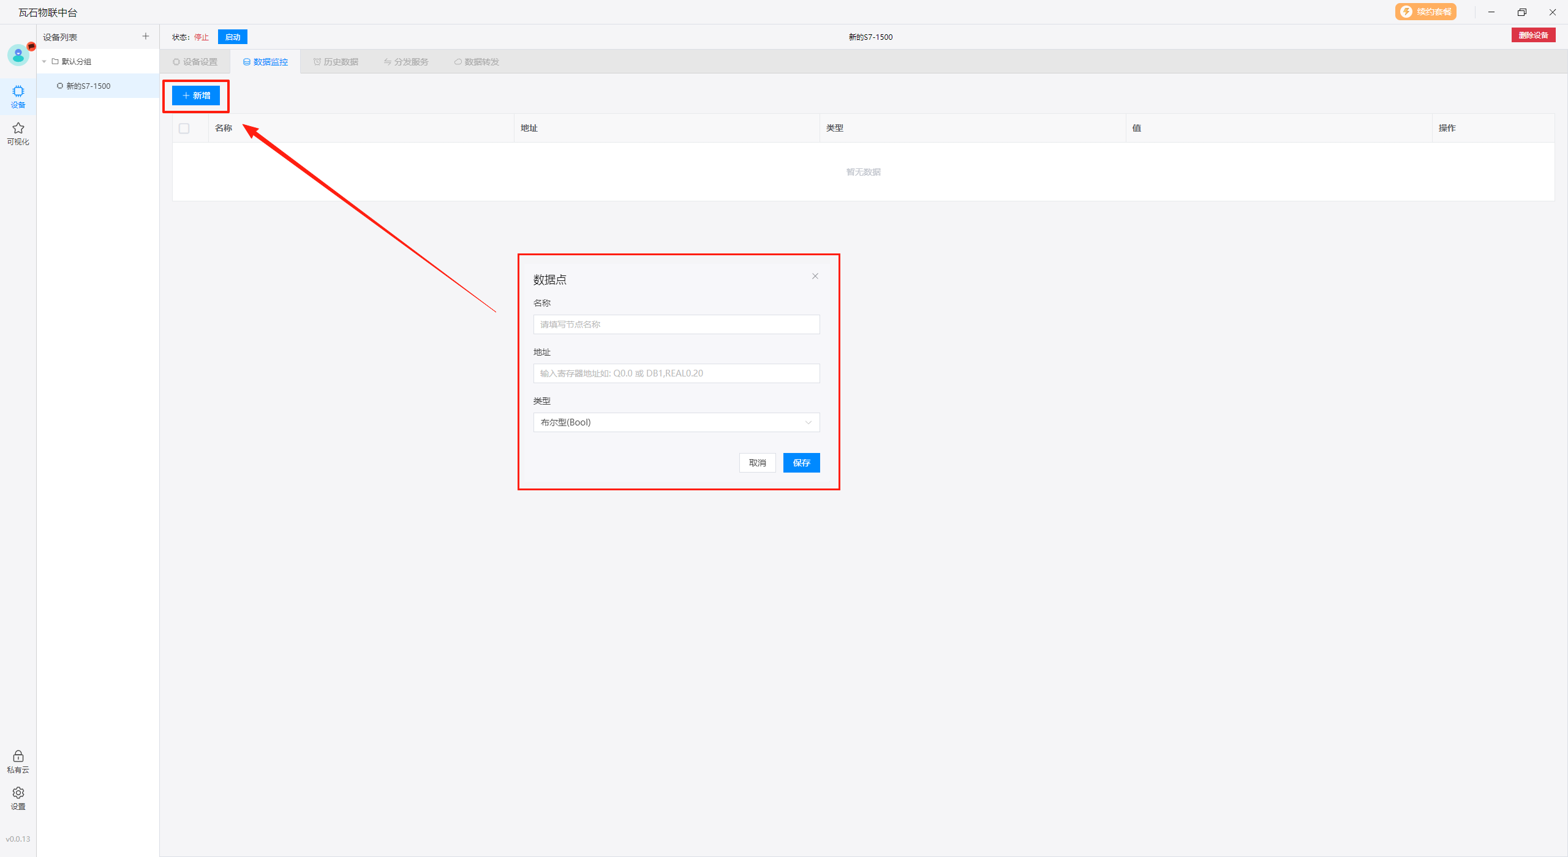Screen dimensions: 1568x857
Task: Switch to the 设备设置 tab
Action: click(195, 62)
